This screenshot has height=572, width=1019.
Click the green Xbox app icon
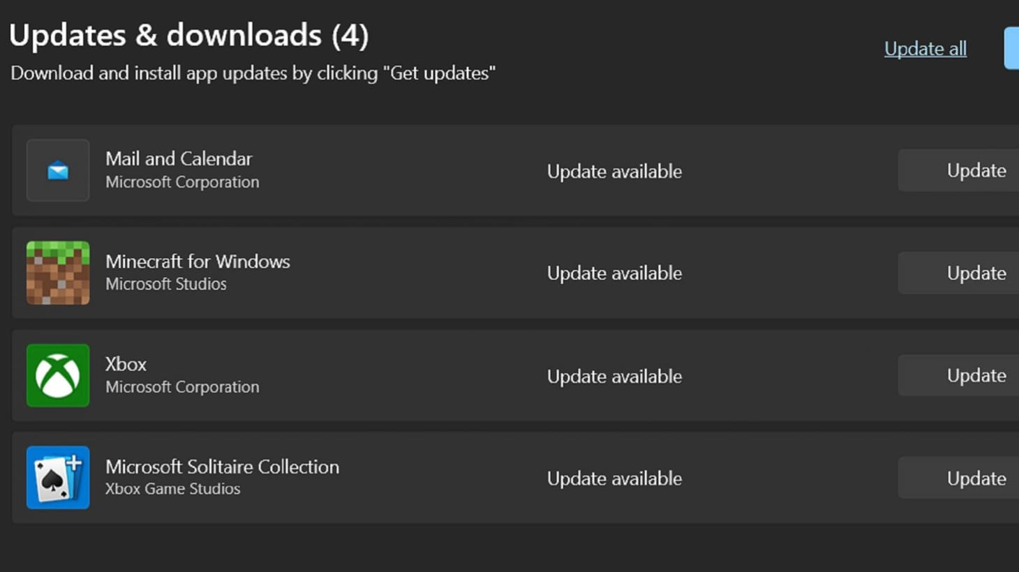[58, 375]
